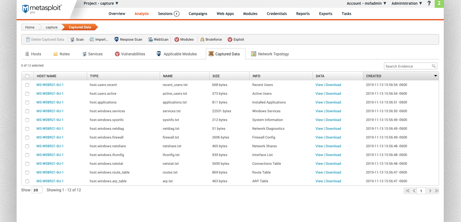Check the select-all checkbox in table header

point(27,76)
